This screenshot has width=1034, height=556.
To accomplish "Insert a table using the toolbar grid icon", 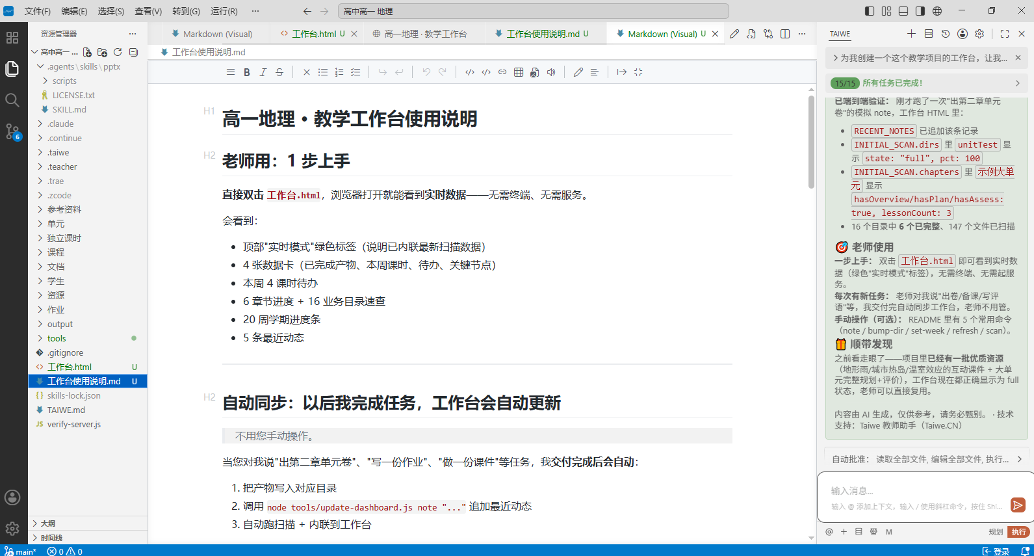I will (x=519, y=72).
